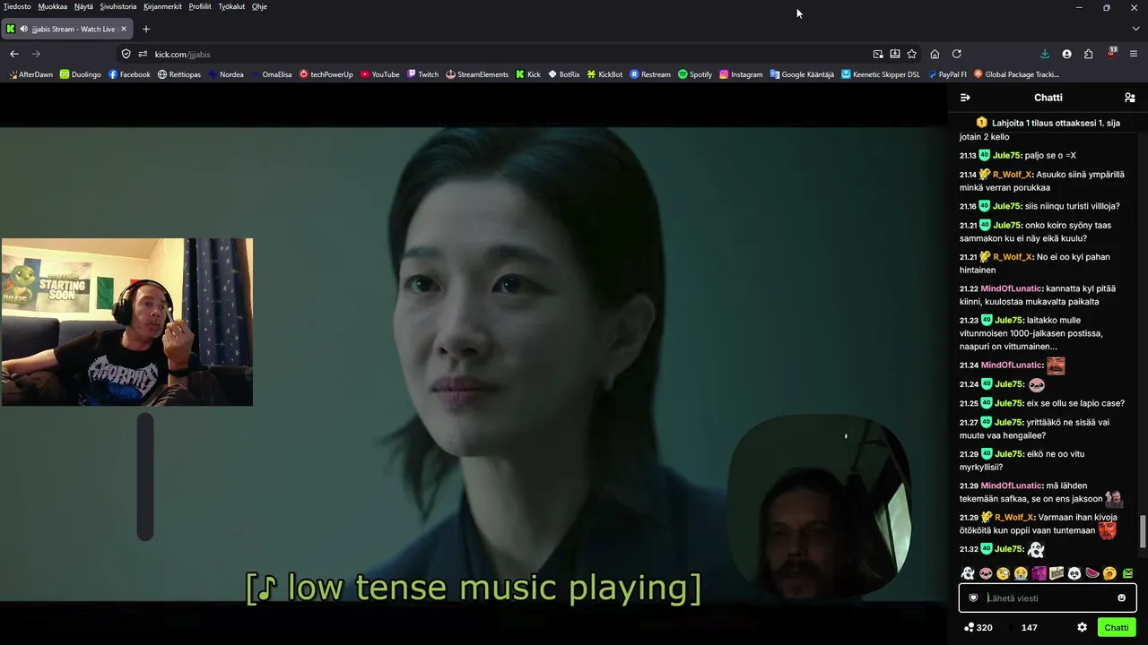Open site permissions icon in address bar
Image resolution: width=1148 pixels, height=645 pixels.
tap(142, 54)
